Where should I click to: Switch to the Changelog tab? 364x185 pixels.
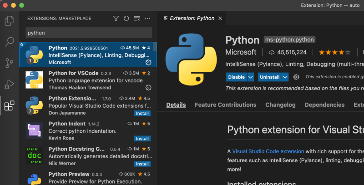280,105
